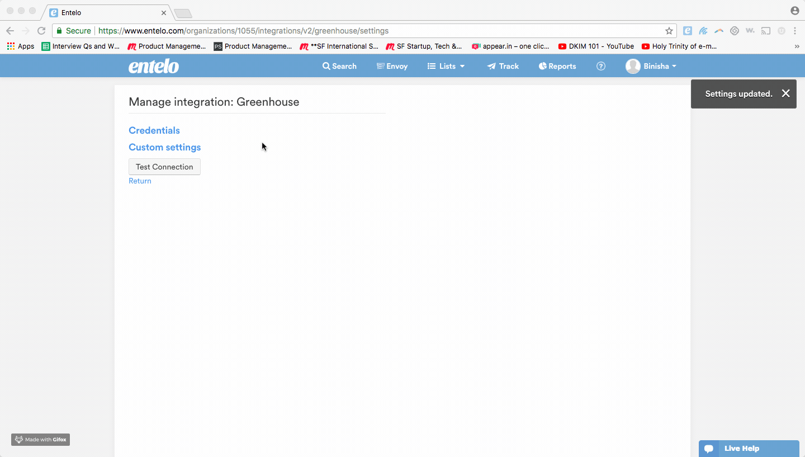The image size is (805, 457).
Task: Click the Chrome profile icon at top right
Action: (x=794, y=11)
